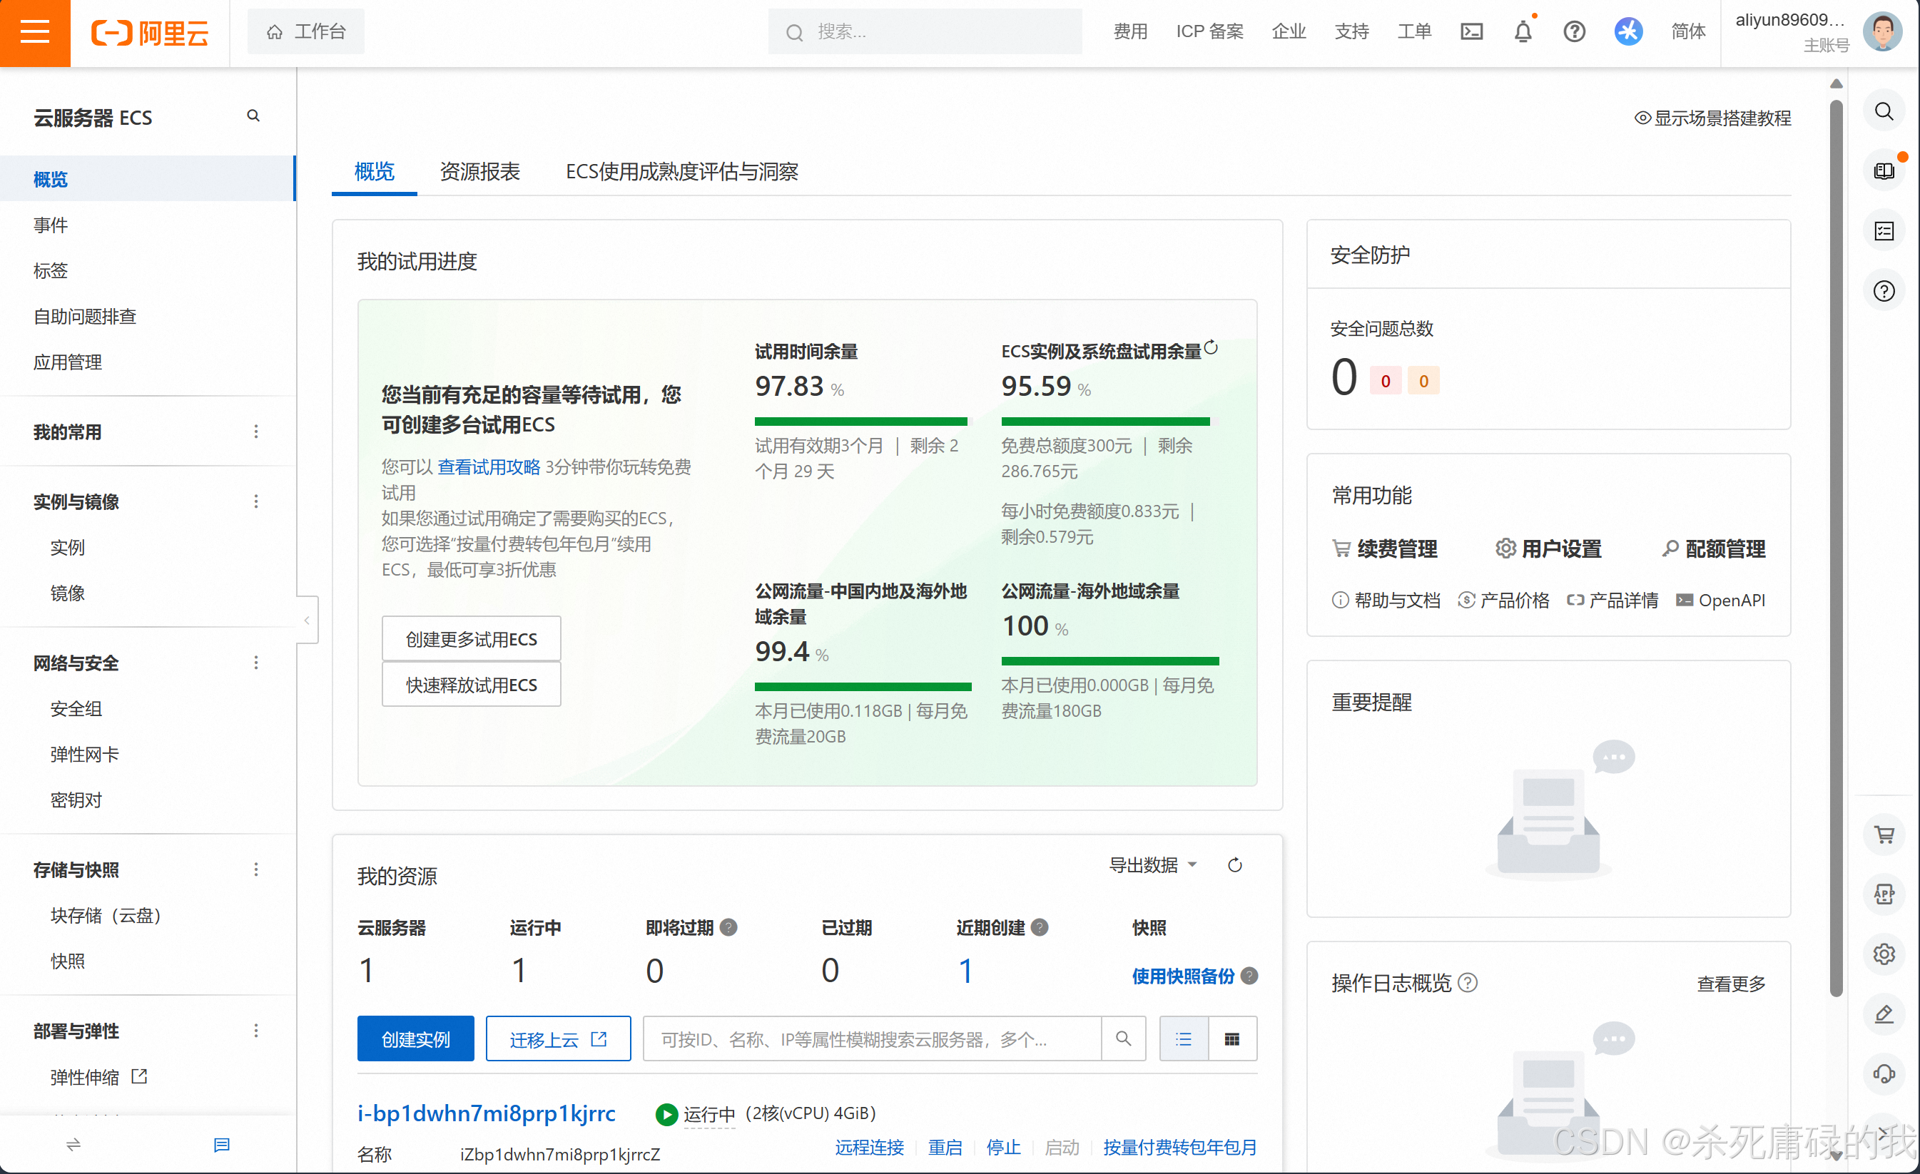Image resolution: width=1920 pixels, height=1174 pixels.
Task: Toggle the sidebar layout switch icon
Action: pyautogui.click(x=73, y=1144)
